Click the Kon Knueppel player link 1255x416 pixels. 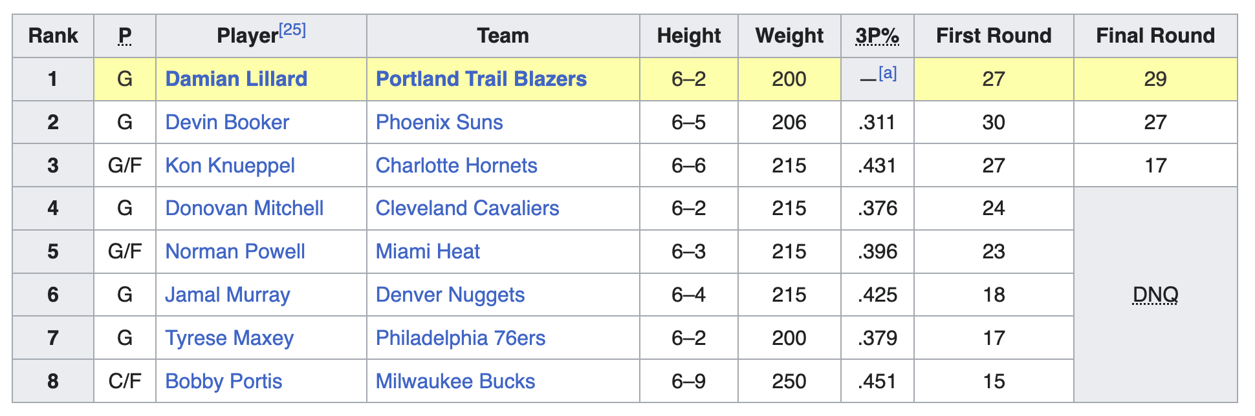point(230,165)
